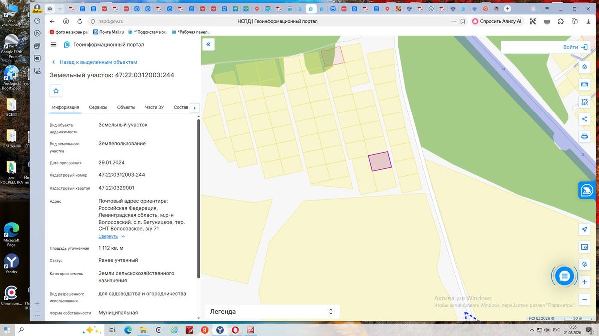Collapse address with Свернуть chevron
The width and height of the screenshot is (599, 336).
tap(123, 236)
